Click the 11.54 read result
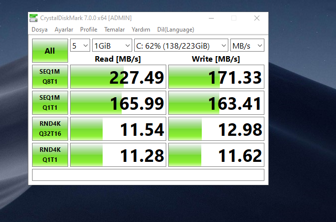This screenshot has height=222, width=336. pos(118,129)
